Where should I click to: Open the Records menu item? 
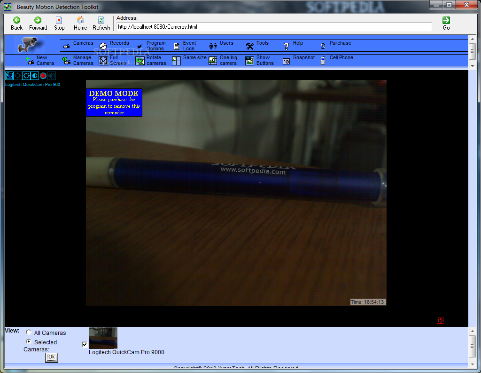119,43
